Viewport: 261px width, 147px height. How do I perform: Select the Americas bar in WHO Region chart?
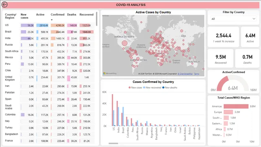(236, 106)
